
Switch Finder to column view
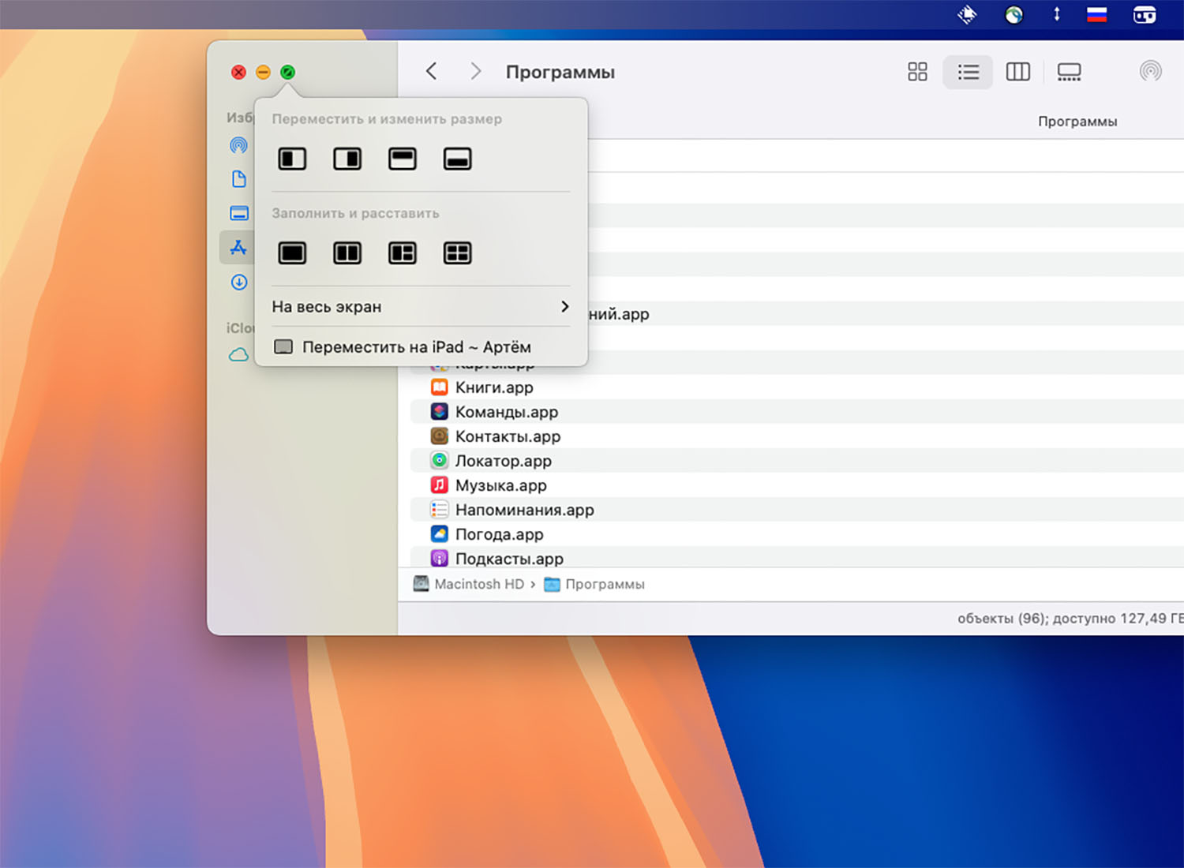(1017, 73)
